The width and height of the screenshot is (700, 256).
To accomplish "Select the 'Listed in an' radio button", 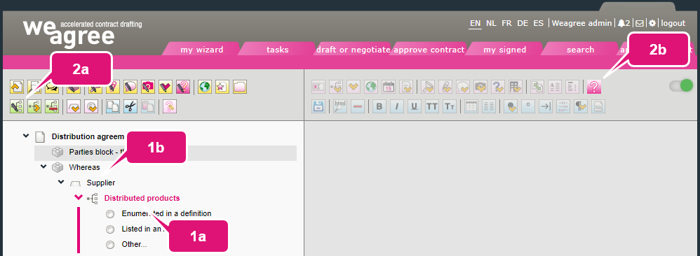I will click(x=110, y=229).
